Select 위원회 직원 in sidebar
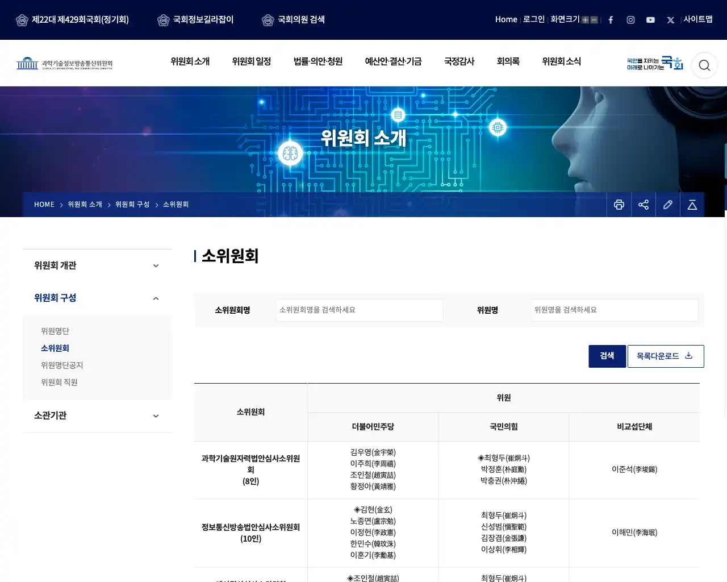The image size is (727, 582). tap(59, 383)
